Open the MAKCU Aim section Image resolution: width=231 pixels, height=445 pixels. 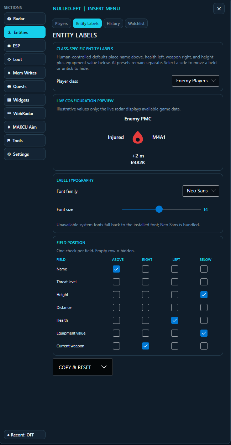click(25, 127)
